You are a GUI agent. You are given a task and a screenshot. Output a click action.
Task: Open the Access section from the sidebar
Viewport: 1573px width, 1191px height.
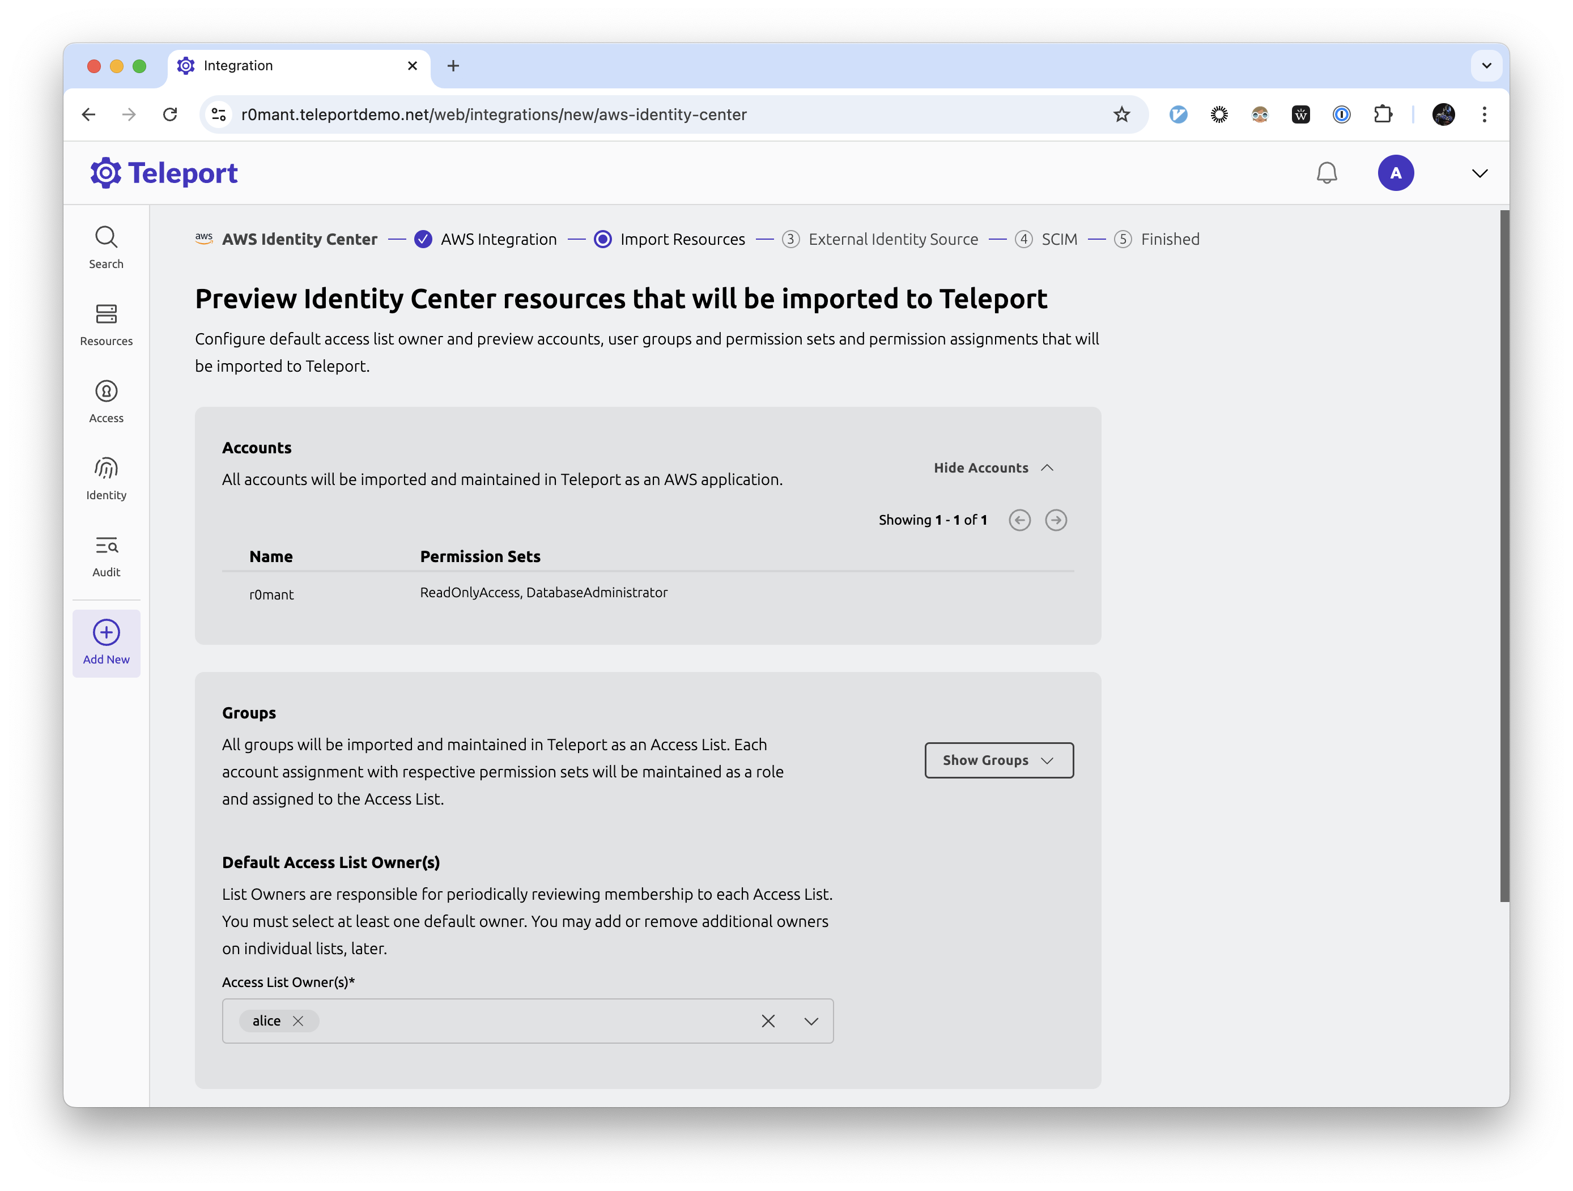tap(106, 402)
